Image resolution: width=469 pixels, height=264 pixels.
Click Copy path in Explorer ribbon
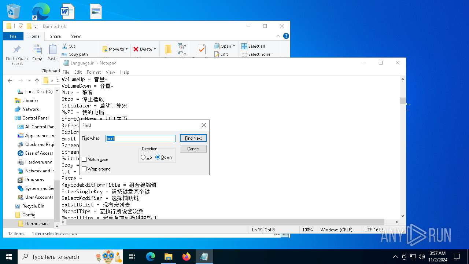pos(75,54)
